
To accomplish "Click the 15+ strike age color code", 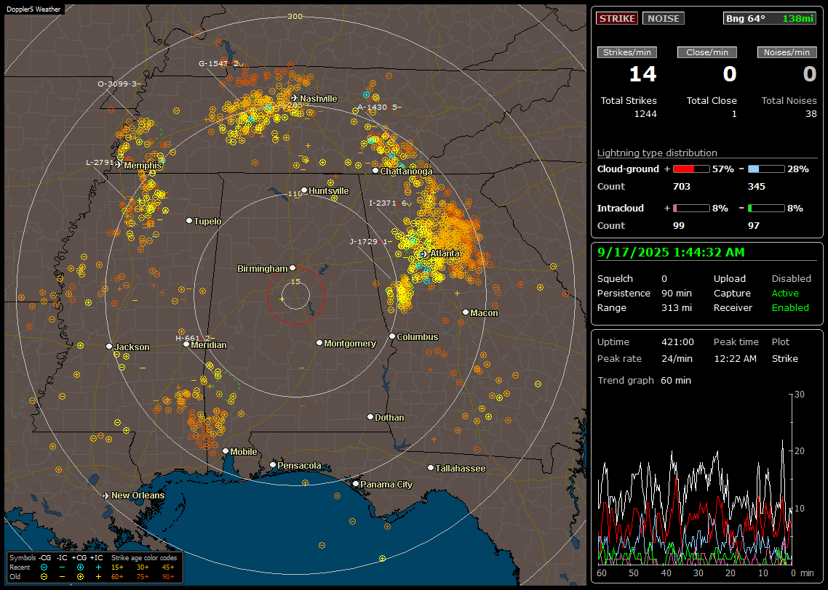I will pos(117,567).
